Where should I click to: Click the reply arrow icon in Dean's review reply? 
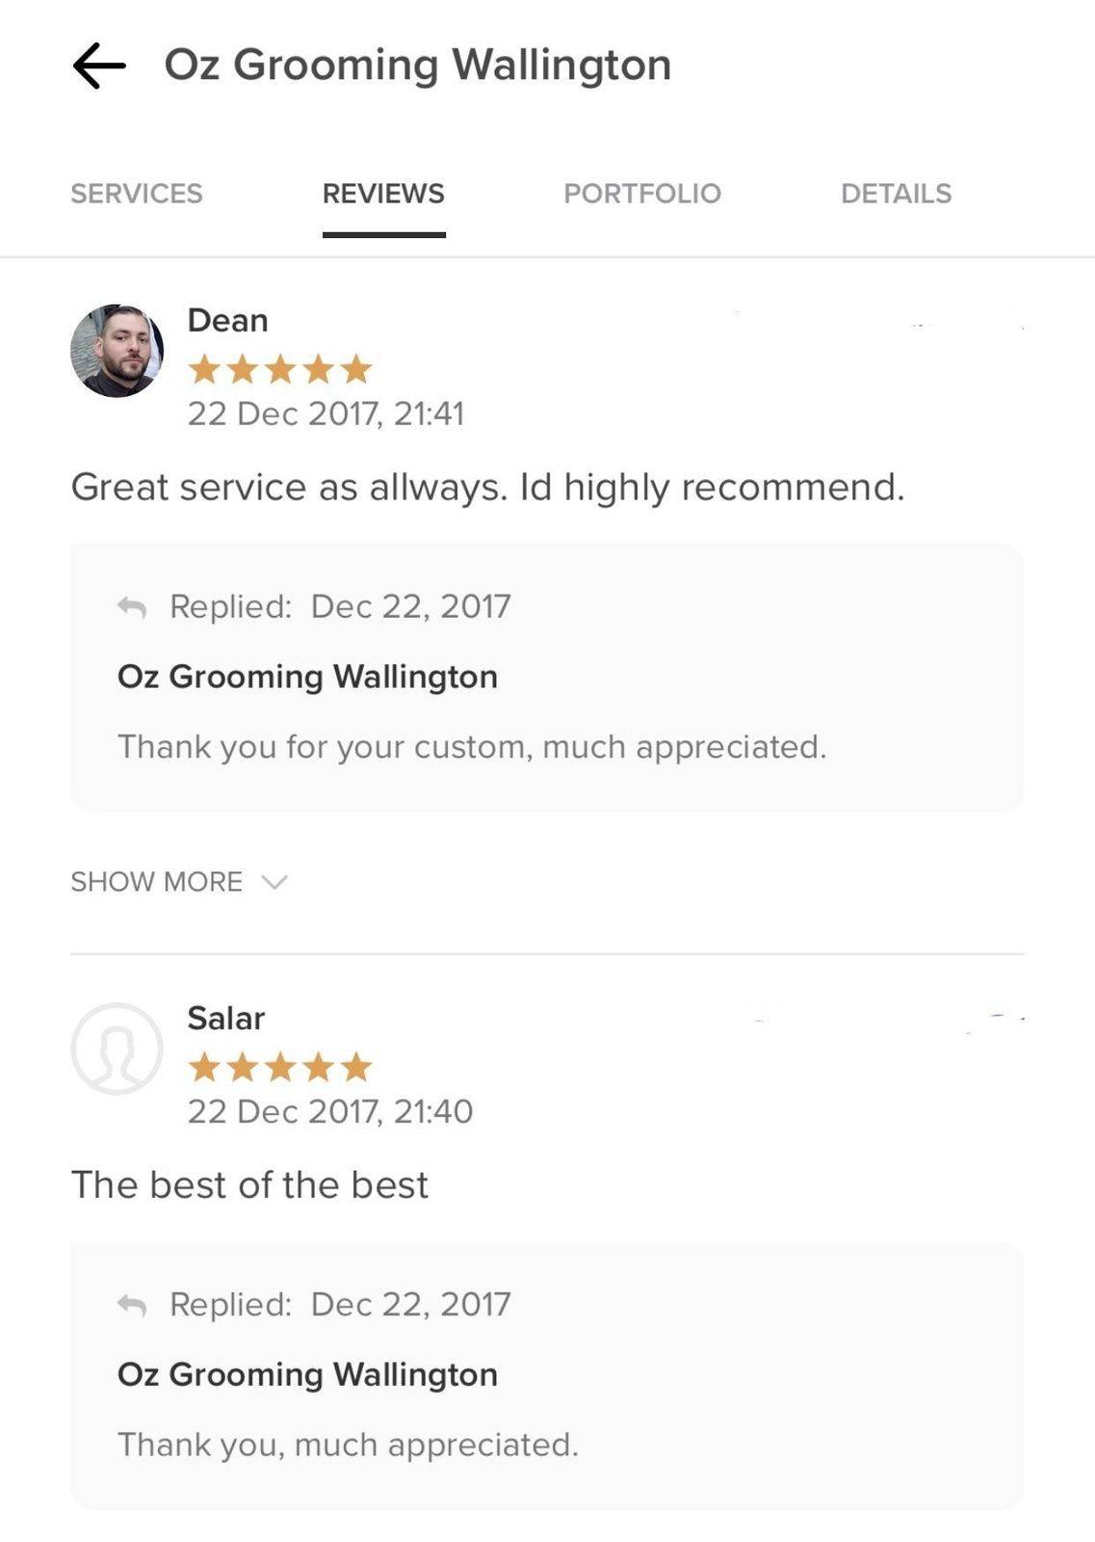(132, 607)
